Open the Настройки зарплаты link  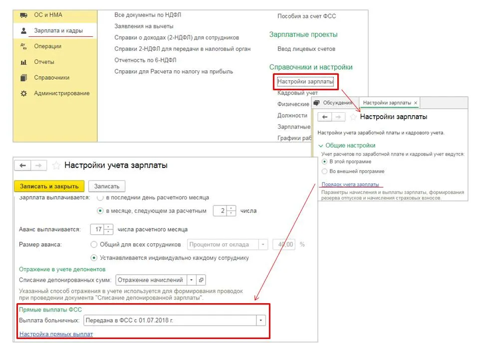[x=305, y=81]
